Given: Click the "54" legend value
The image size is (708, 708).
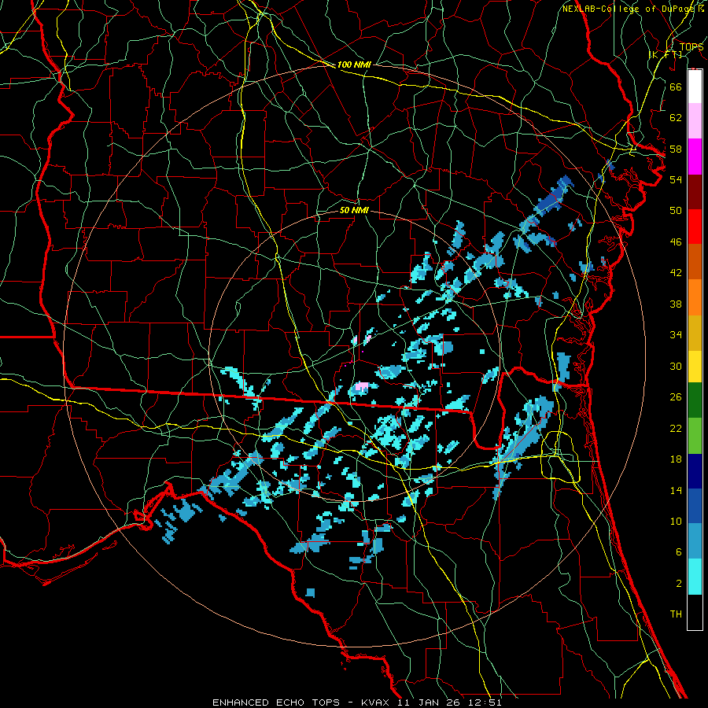Looking at the screenshot, I should pos(676,179).
